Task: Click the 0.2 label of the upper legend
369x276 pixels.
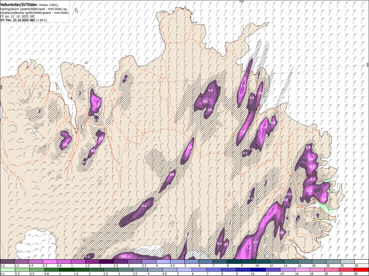Action: click(2, 266)
